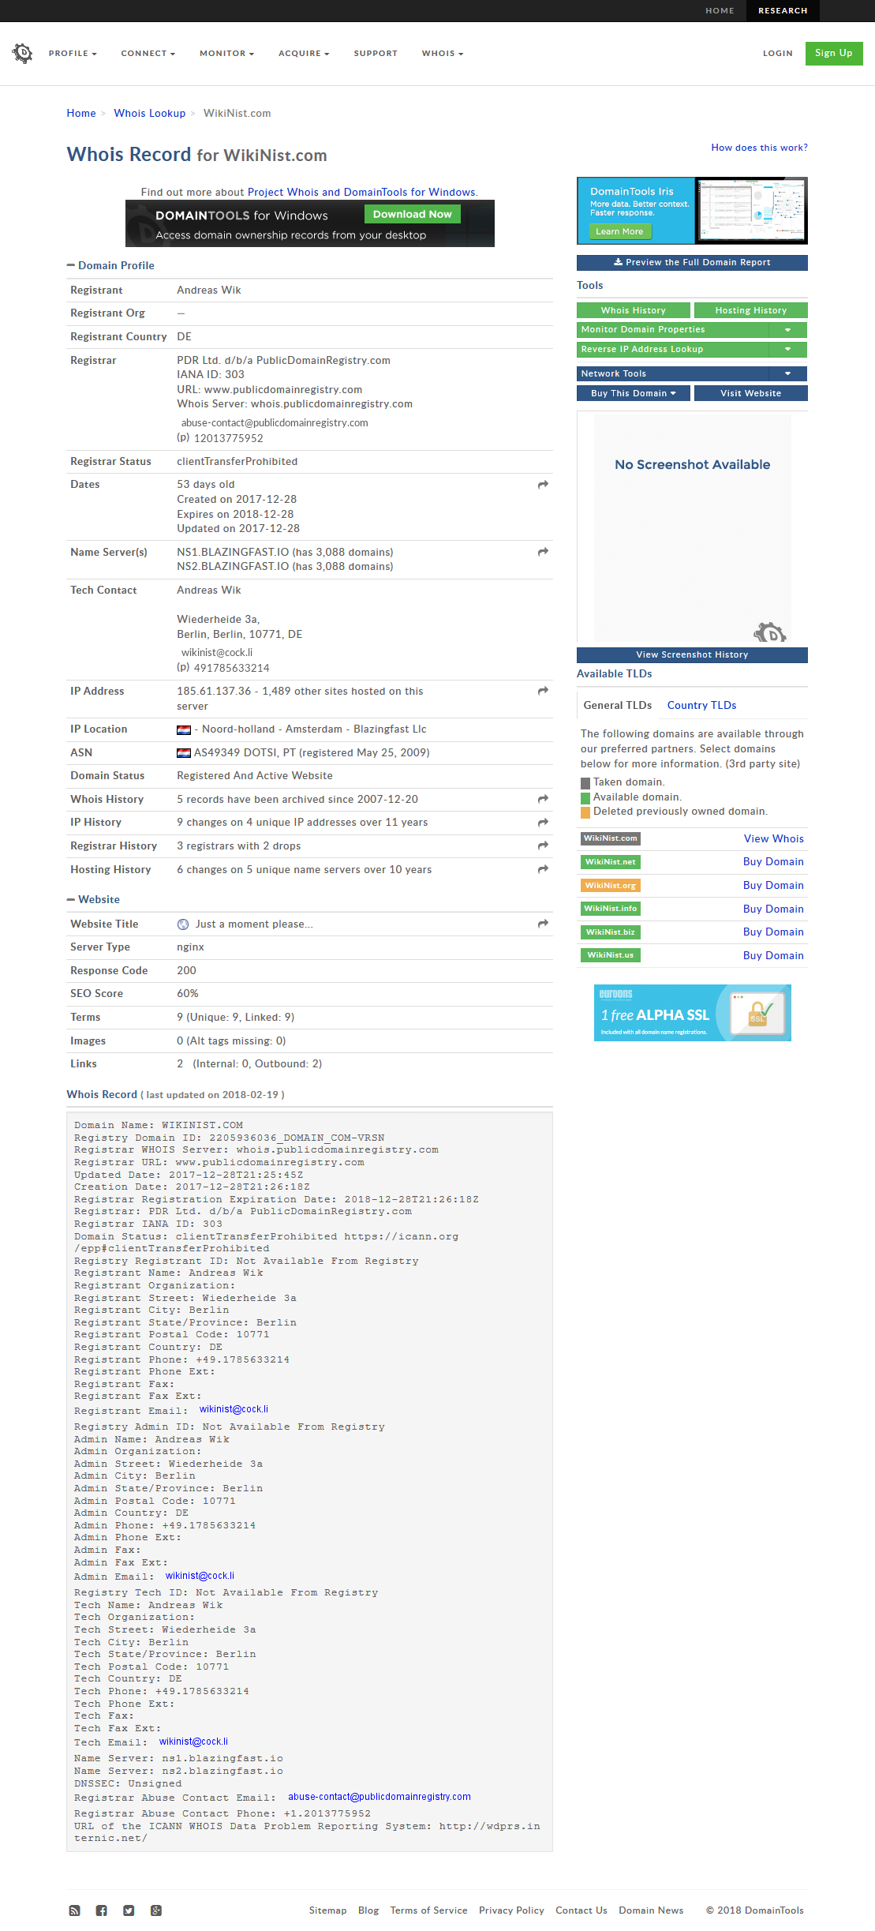Click the share arrow in the Whois History row
875x1931 pixels.
coord(543,799)
